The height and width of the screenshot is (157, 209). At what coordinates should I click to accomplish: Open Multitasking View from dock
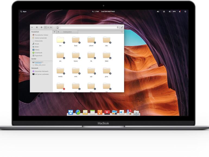click(x=71, y=112)
